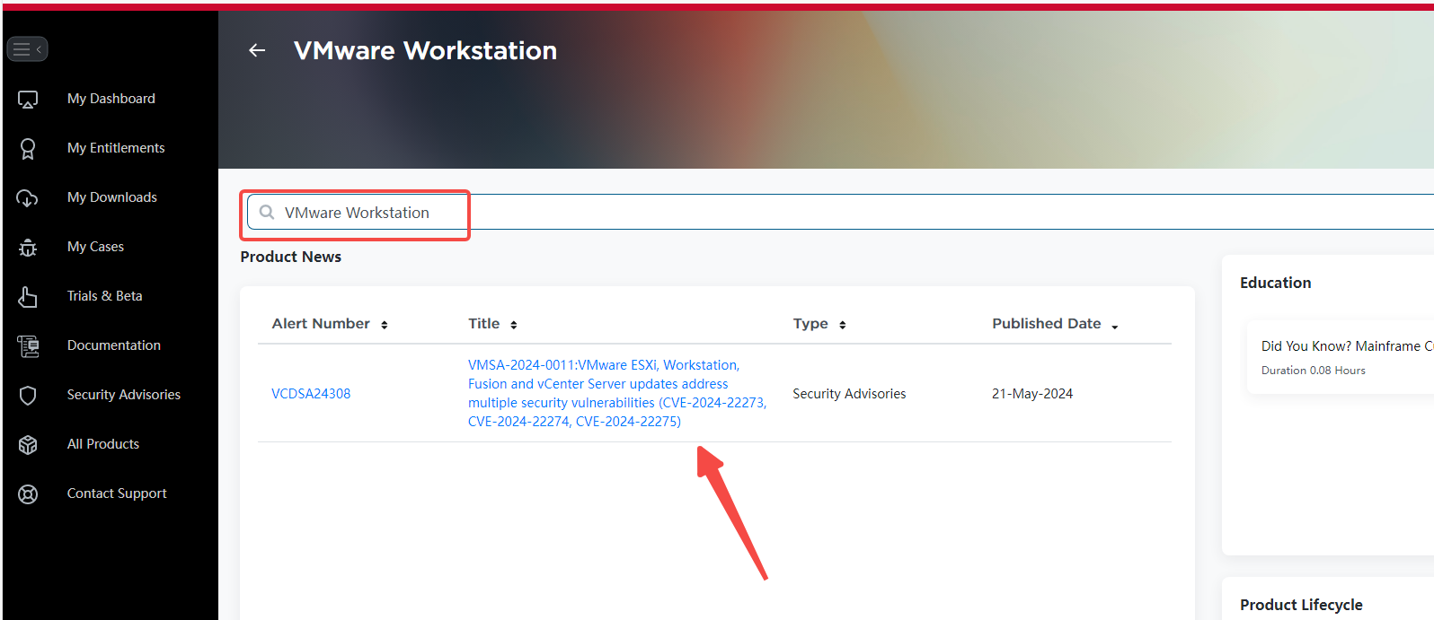This screenshot has width=1434, height=620.
Task: Click the My Entitlements ribbon icon
Action: click(28, 148)
